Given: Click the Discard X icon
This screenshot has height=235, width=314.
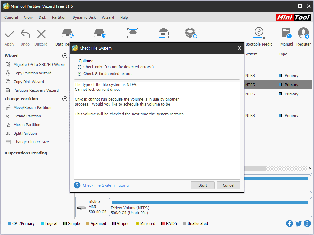Looking at the screenshot, I should click(41, 34).
